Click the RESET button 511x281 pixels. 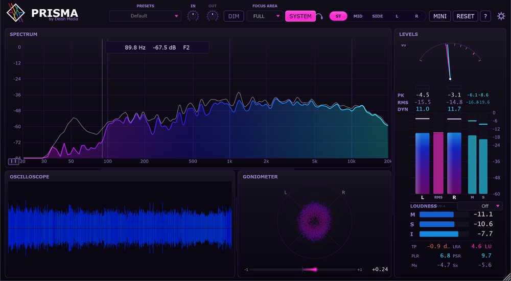click(x=466, y=16)
